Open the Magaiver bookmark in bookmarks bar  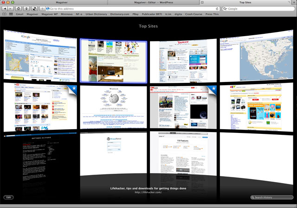pos(32,14)
